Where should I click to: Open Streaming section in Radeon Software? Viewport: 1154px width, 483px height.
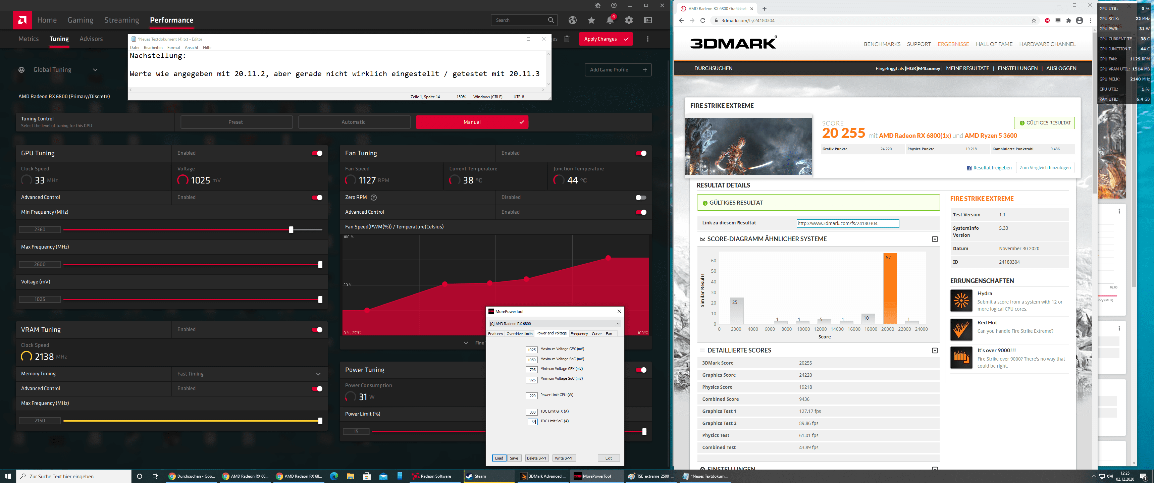(x=121, y=20)
